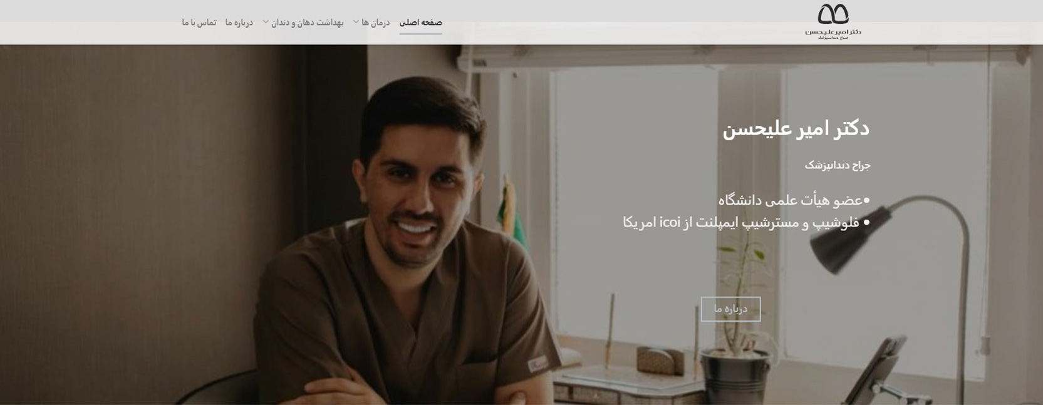Click the bullet dot before فلوشیپ line
The width and height of the screenshot is (1043, 405).
pyautogui.click(x=866, y=222)
